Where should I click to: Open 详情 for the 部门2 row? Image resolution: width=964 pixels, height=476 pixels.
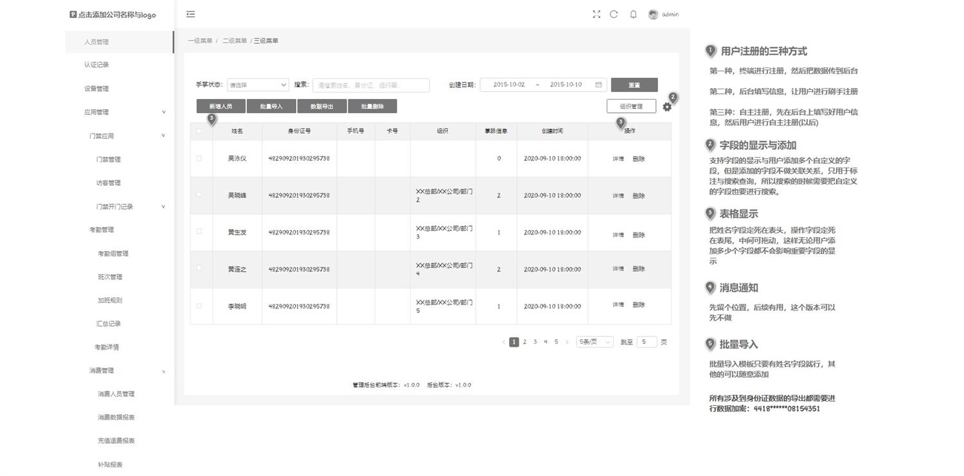[618, 196]
